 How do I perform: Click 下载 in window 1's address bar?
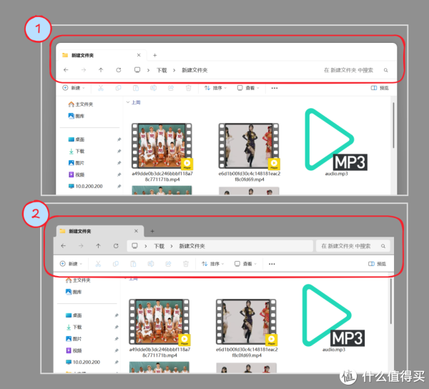(x=162, y=70)
